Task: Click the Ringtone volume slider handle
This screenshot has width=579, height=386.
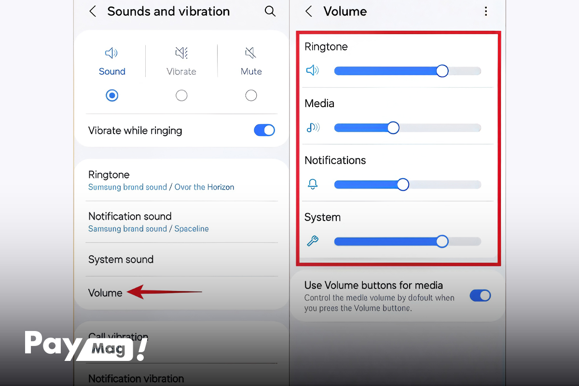Action: click(x=442, y=71)
